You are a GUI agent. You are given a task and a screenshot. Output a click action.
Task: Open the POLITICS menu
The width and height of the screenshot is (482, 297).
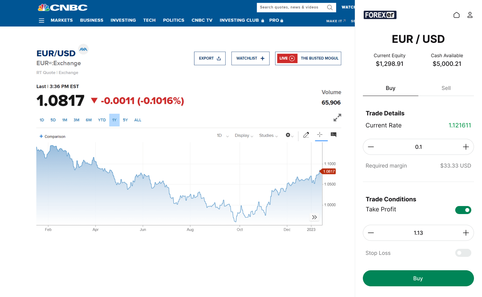click(174, 20)
